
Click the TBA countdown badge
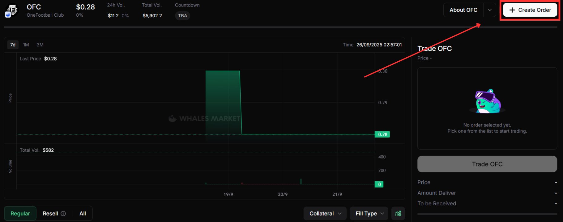pos(182,16)
